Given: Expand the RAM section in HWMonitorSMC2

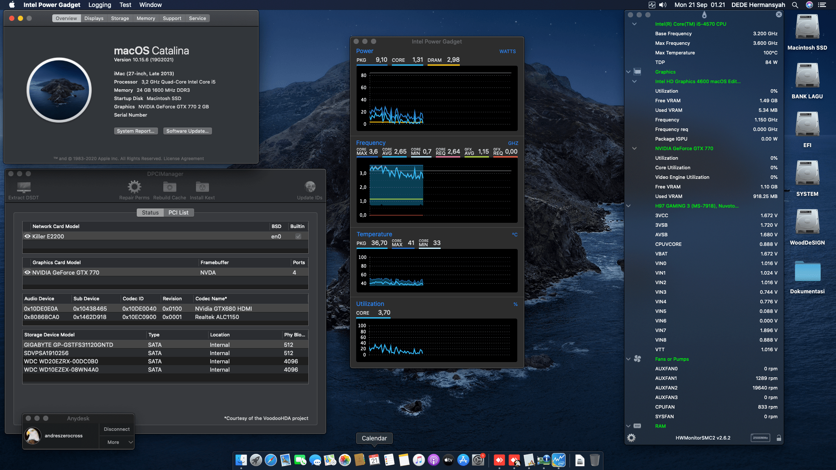Looking at the screenshot, I should [628, 426].
